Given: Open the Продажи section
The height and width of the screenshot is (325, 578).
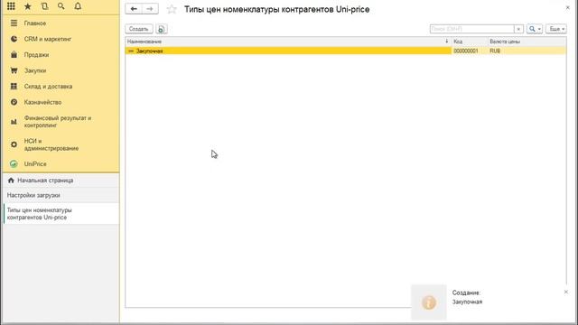Looking at the screenshot, I should pyautogui.click(x=36, y=55).
